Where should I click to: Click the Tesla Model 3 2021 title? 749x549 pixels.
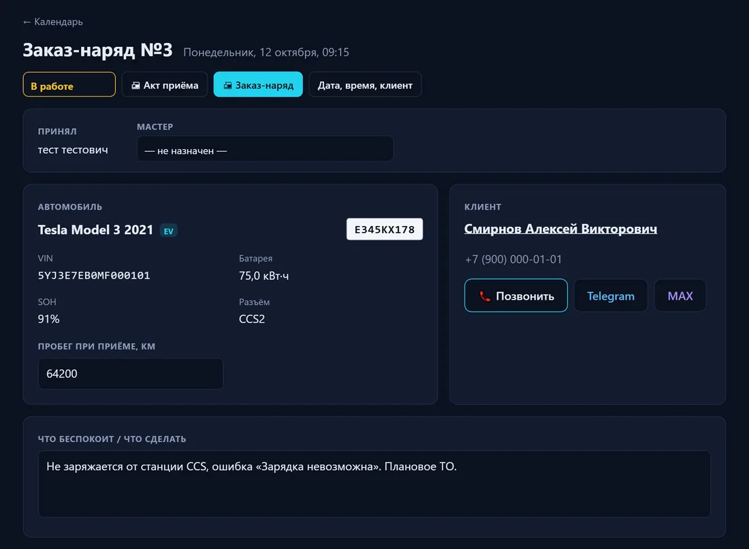95,230
